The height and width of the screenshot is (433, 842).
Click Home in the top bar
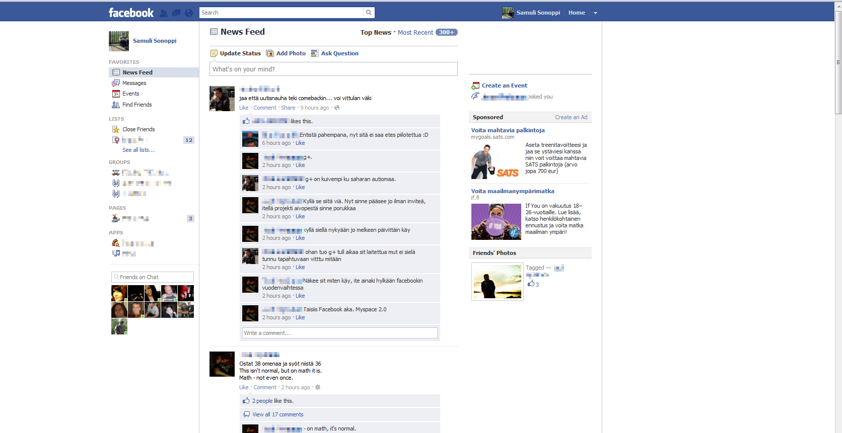577,13
